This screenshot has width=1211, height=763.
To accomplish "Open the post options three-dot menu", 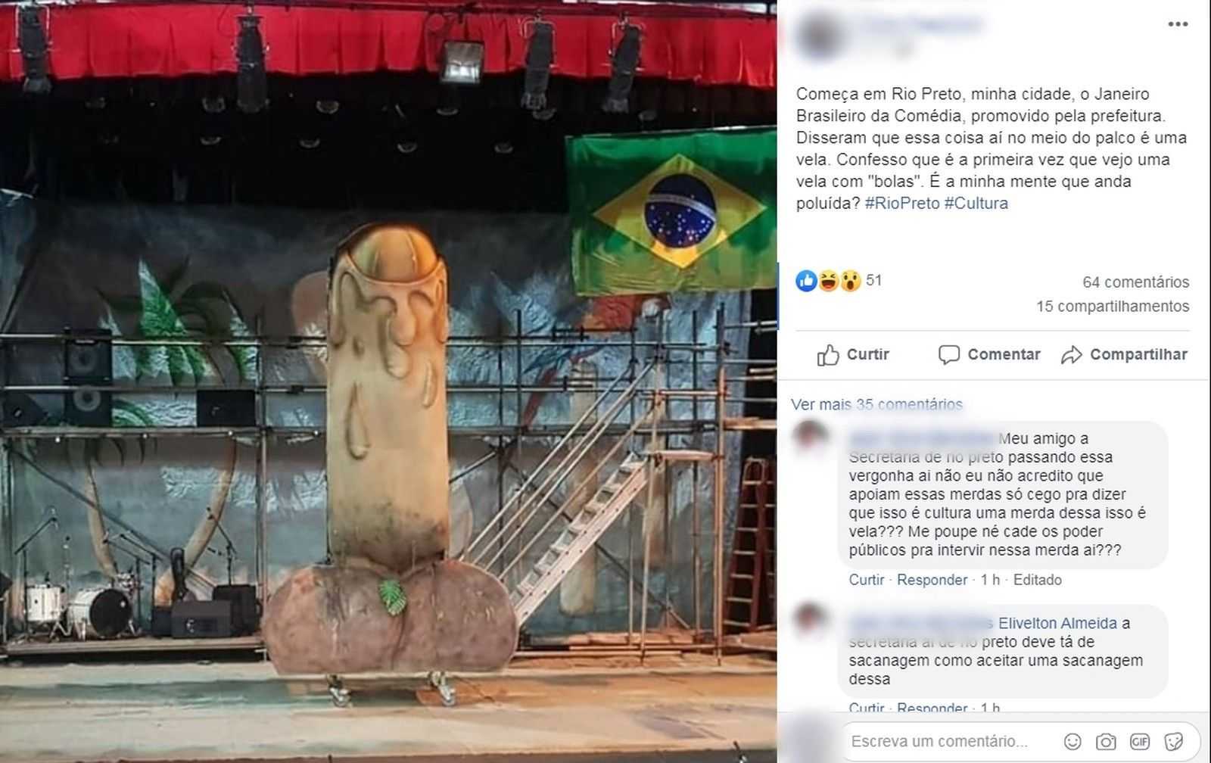I will (x=1178, y=24).
